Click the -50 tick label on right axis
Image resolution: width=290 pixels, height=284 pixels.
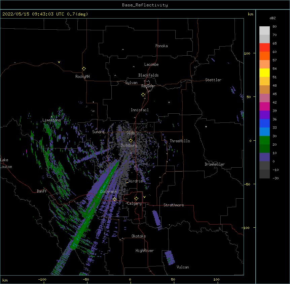pyautogui.click(x=247, y=184)
